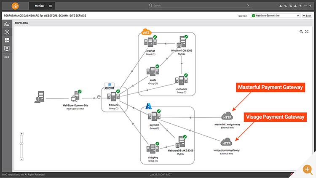Click the 'payment' label text
The height and width of the screenshot is (178, 316).
click(x=154, y=125)
